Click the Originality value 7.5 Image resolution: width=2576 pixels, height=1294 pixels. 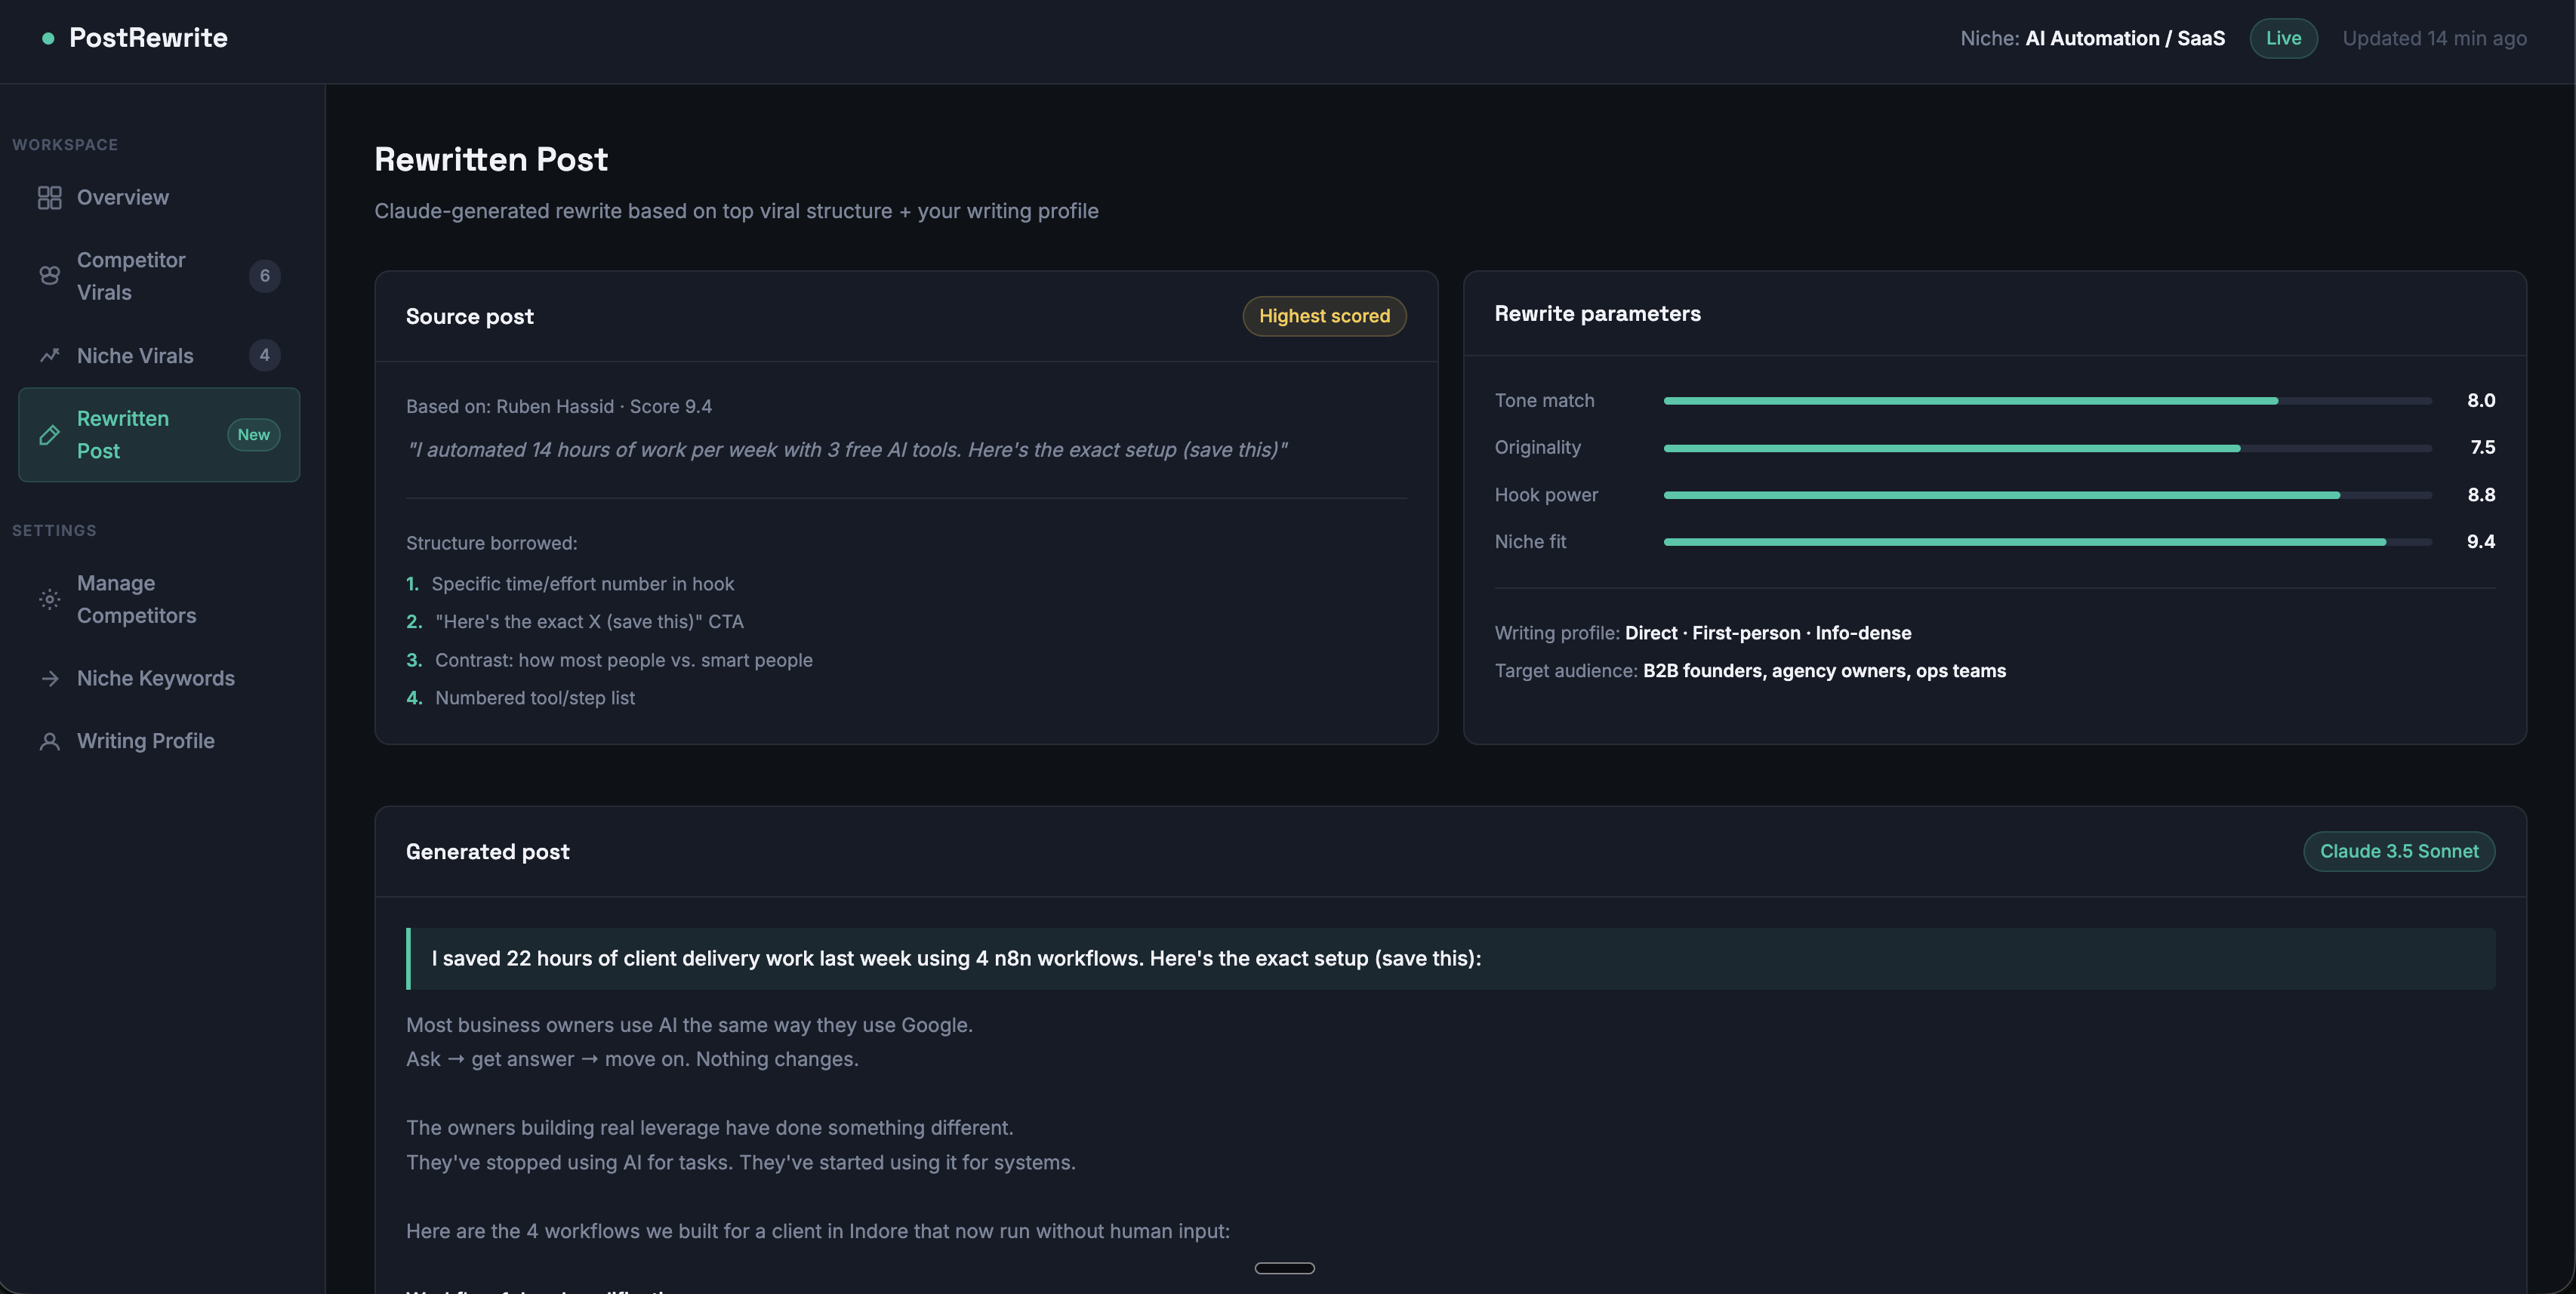(2482, 448)
